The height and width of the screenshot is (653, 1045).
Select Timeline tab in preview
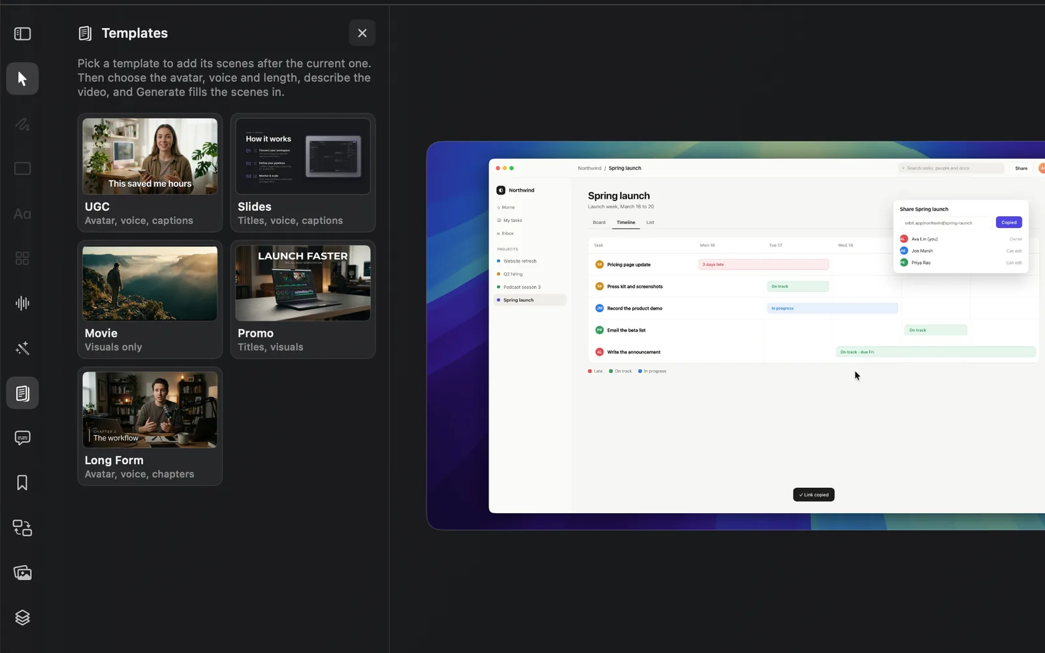(x=626, y=223)
